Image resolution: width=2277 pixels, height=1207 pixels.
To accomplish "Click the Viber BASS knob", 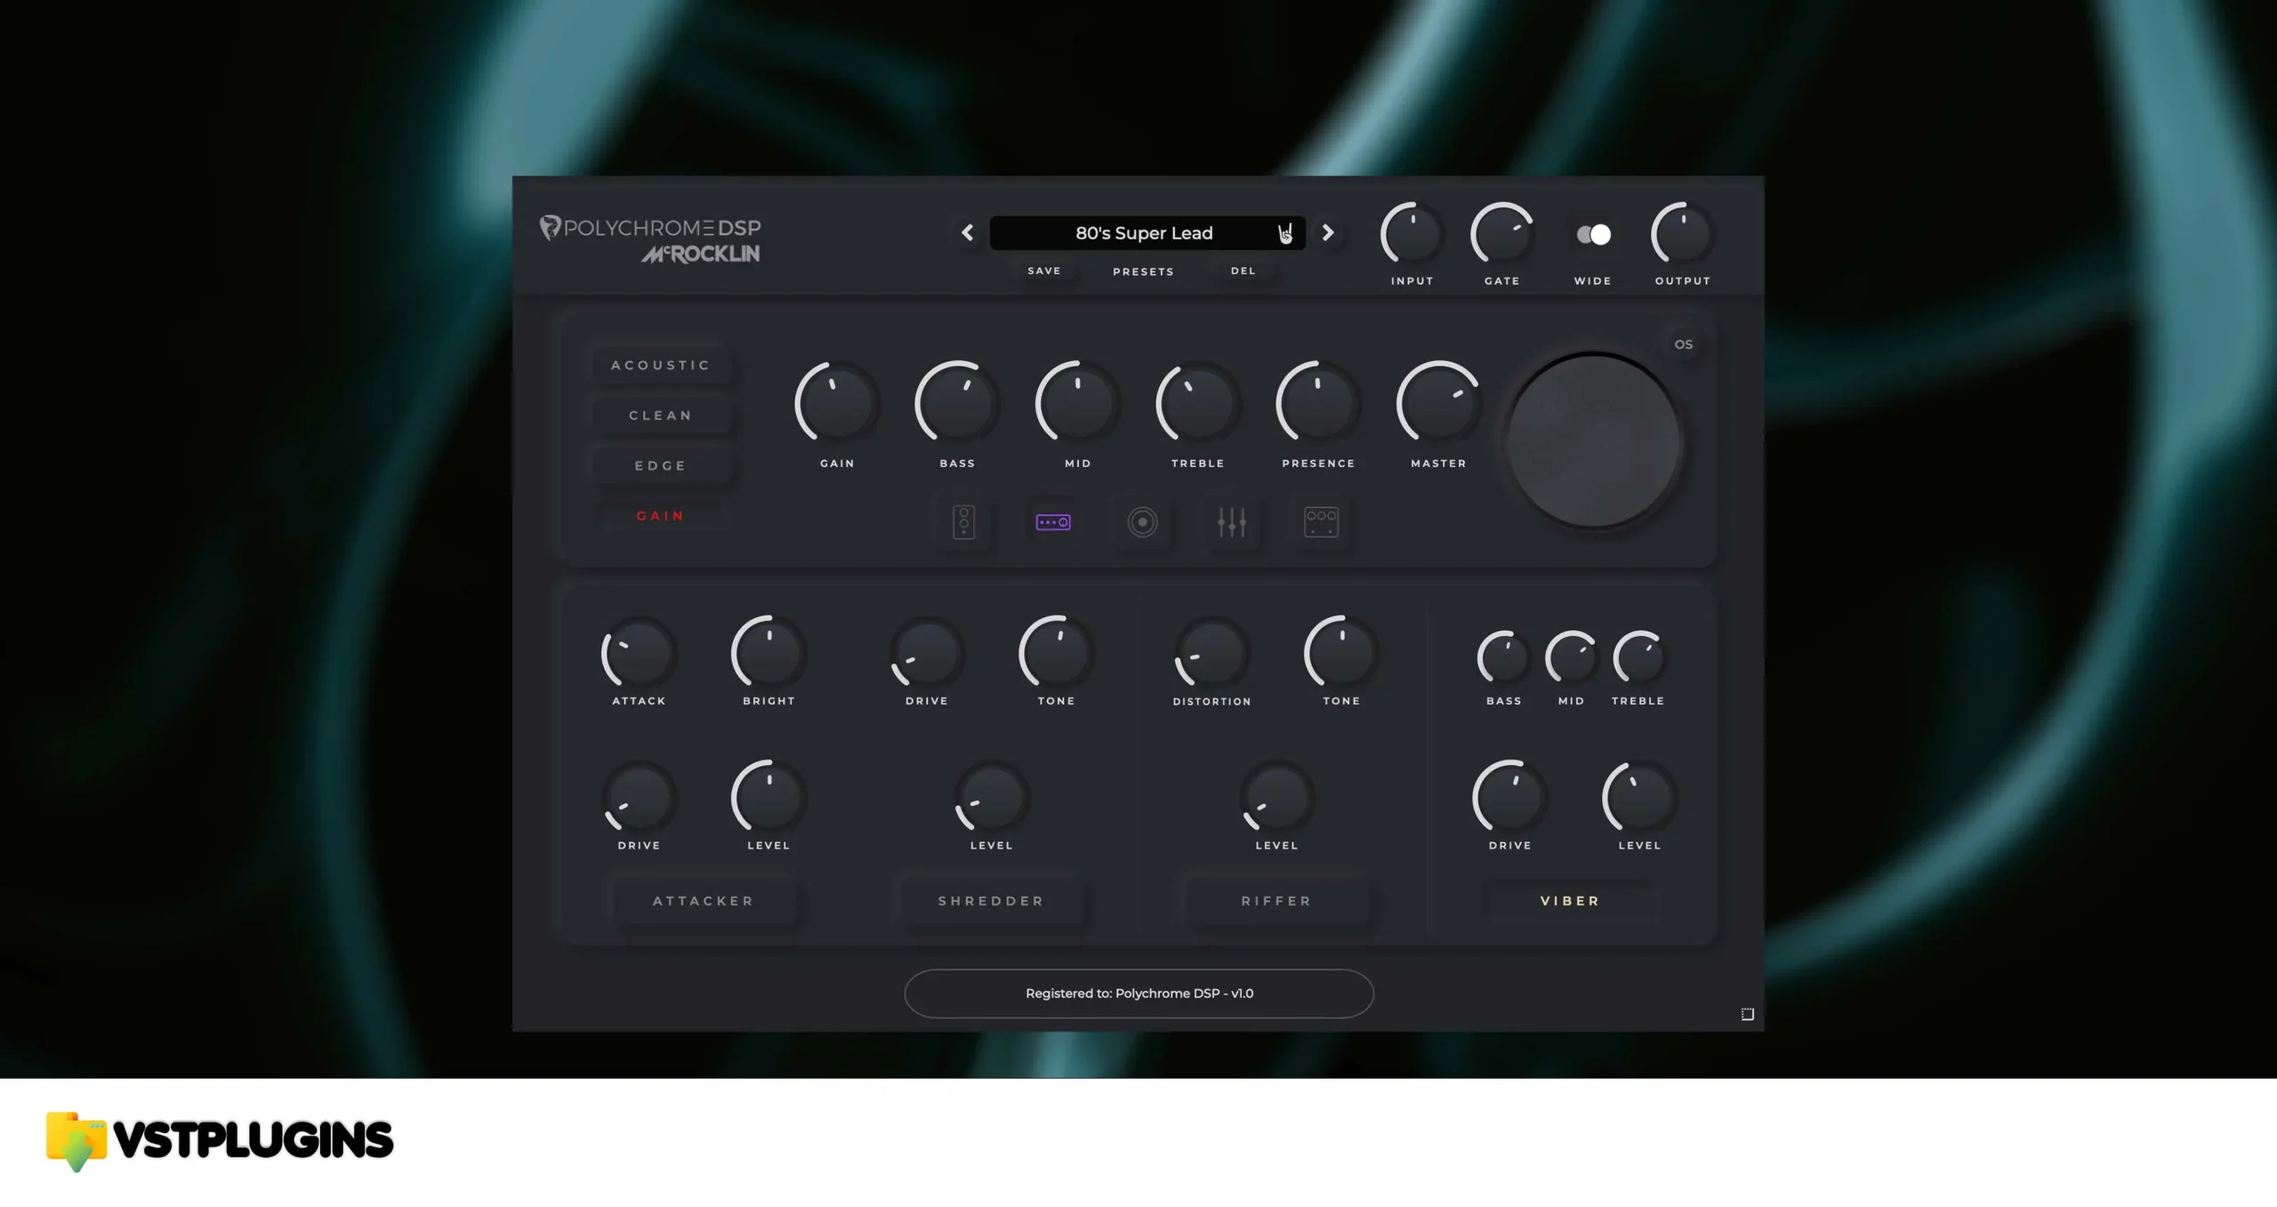I will (1504, 658).
